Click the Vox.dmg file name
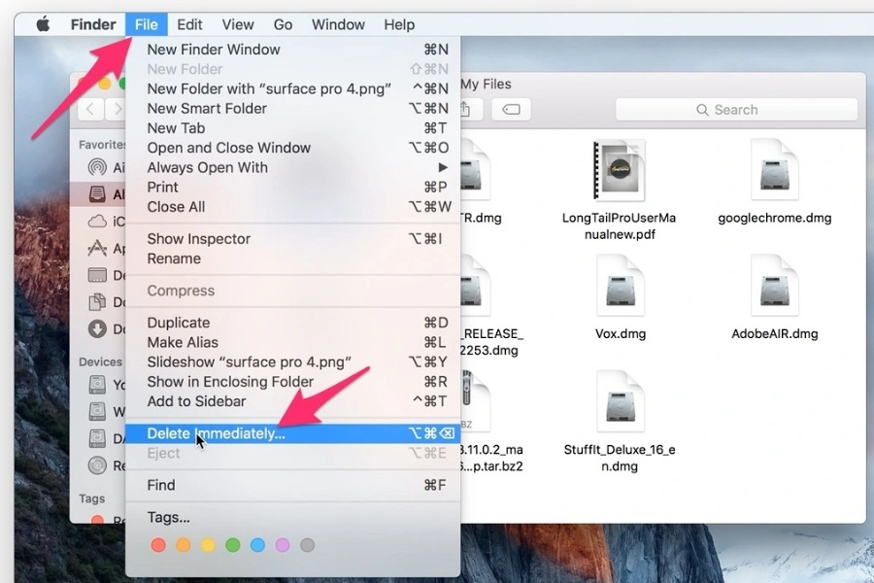The width and height of the screenshot is (874, 583). point(621,334)
